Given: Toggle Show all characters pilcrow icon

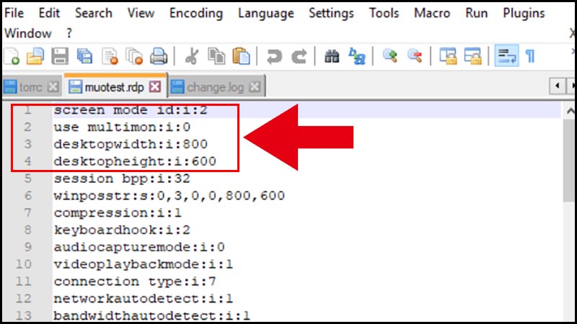Looking at the screenshot, I should pos(530,57).
